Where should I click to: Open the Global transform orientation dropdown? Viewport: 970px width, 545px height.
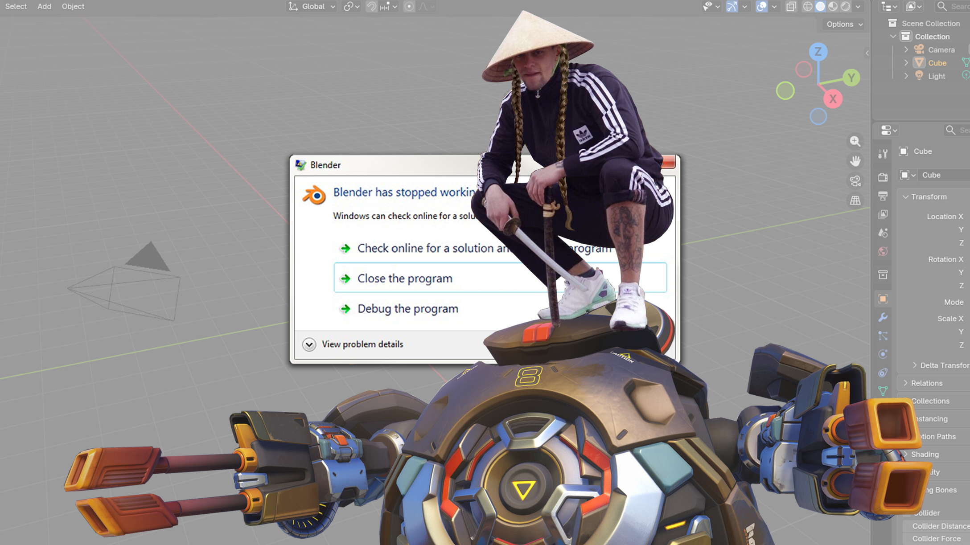(x=312, y=7)
